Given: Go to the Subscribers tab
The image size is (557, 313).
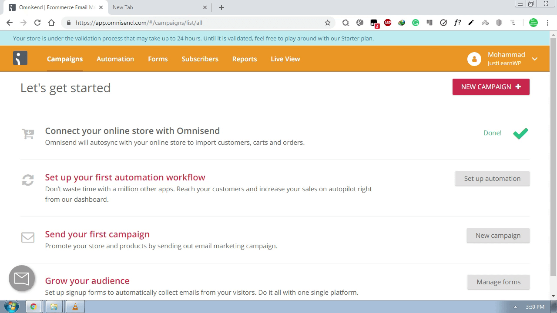Looking at the screenshot, I should pyautogui.click(x=200, y=59).
